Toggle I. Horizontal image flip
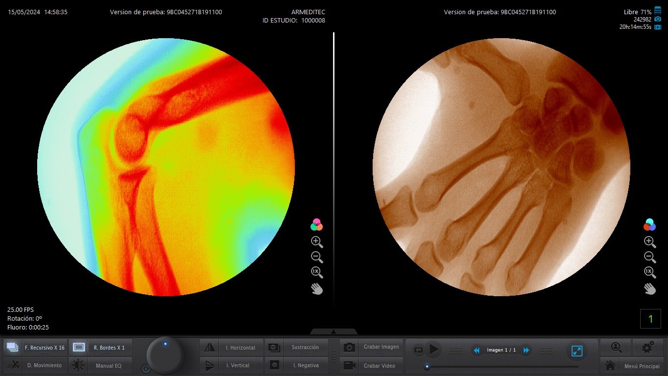This screenshot has height=376, width=668. pos(240,348)
